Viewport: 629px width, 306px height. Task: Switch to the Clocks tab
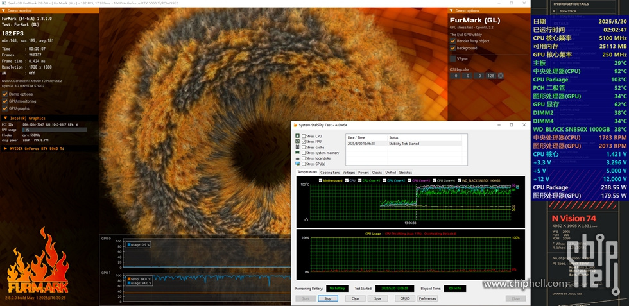(x=377, y=173)
